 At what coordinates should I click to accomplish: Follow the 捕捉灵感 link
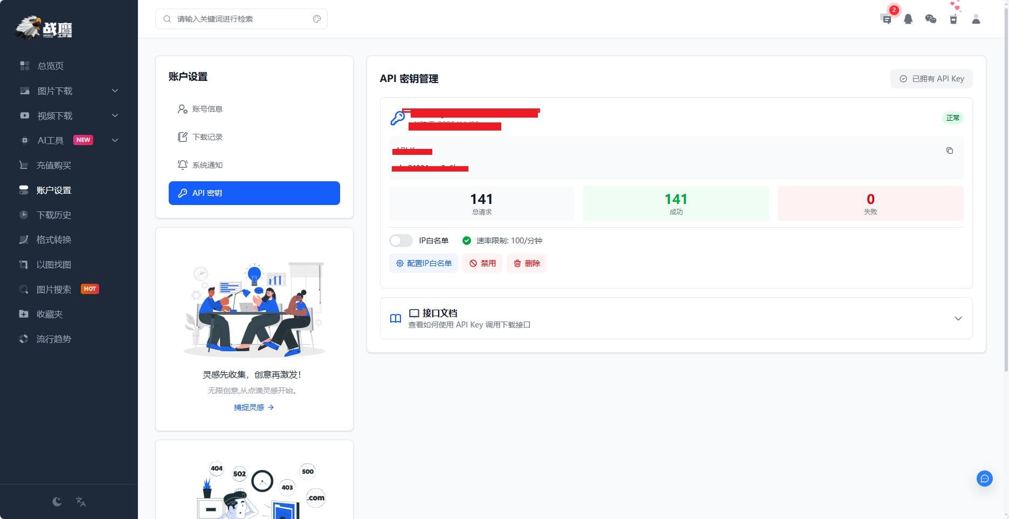coord(253,407)
